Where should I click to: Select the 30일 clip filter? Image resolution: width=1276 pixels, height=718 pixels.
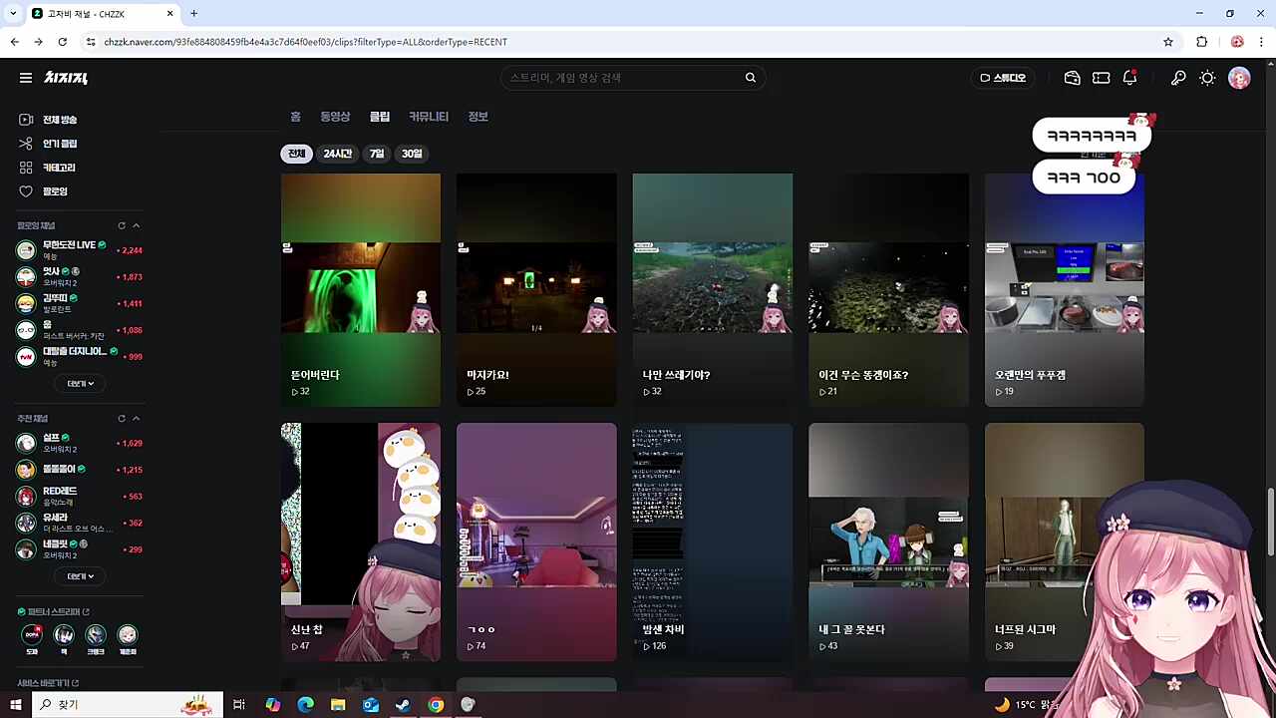point(412,154)
